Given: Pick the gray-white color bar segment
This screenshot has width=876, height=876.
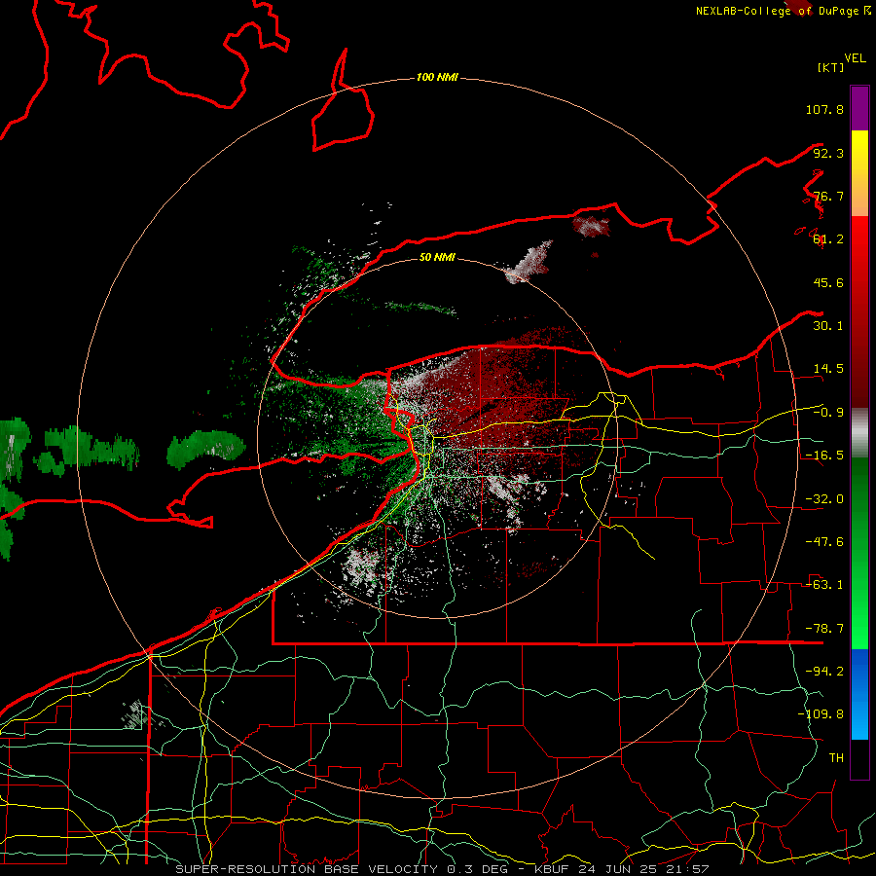Looking at the screenshot, I should pos(859,432).
